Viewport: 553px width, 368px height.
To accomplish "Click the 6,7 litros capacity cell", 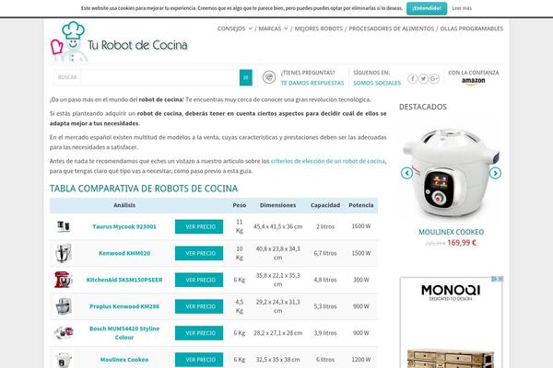I will pyautogui.click(x=325, y=253).
